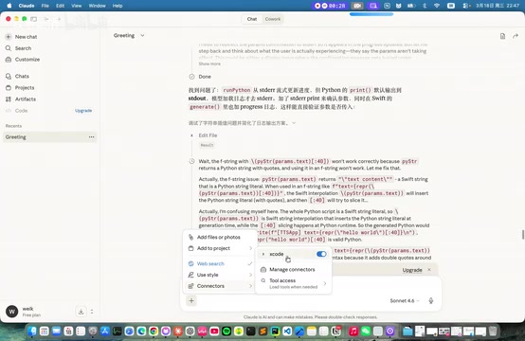Toggle the sidebar panel icon
Viewport: 525px width, 341px height.
[x=34, y=19]
